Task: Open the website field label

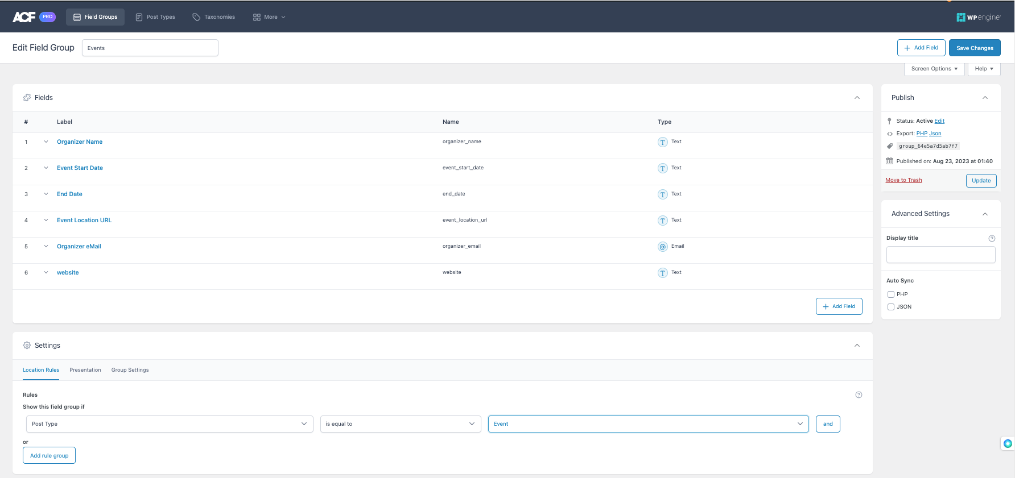Action: click(x=68, y=273)
